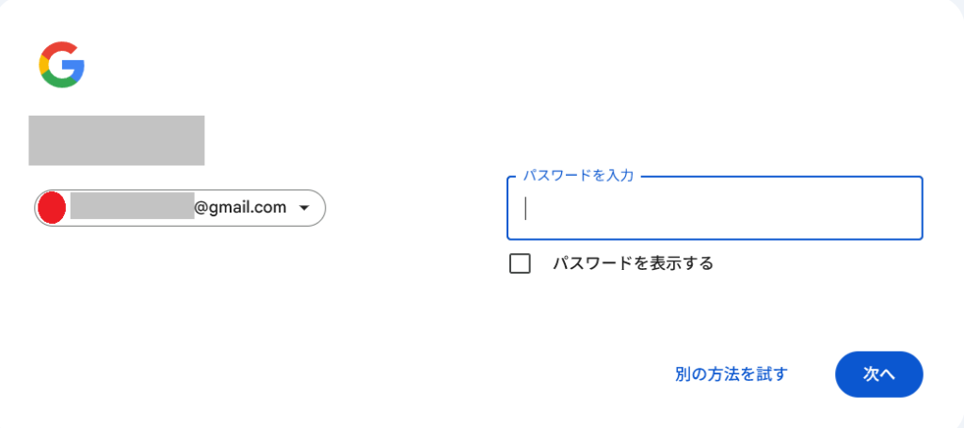Click the パスワードを表示する label text
Screen dimensions: 964x428
click(633, 263)
